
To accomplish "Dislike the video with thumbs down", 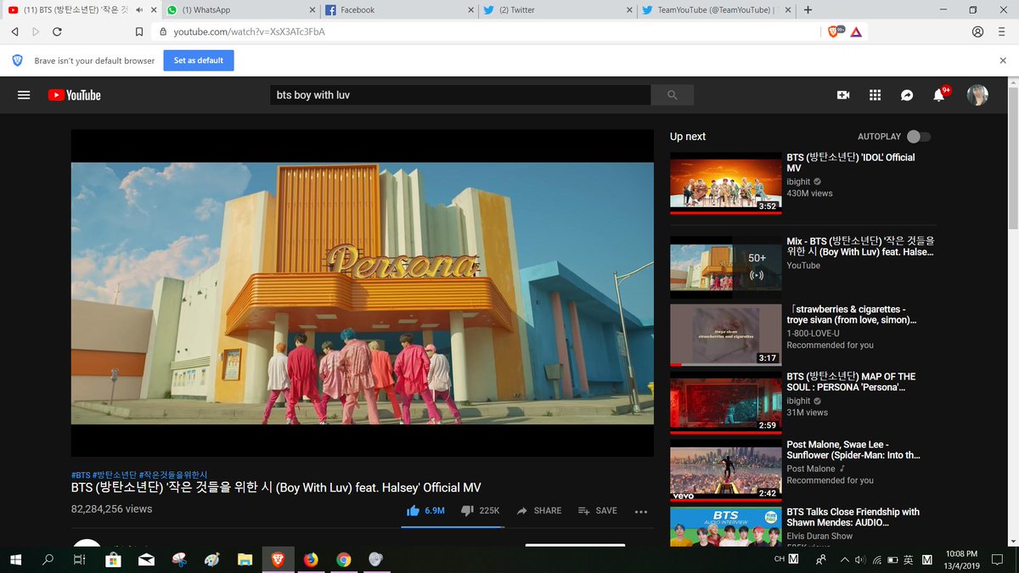I will (x=480, y=510).
